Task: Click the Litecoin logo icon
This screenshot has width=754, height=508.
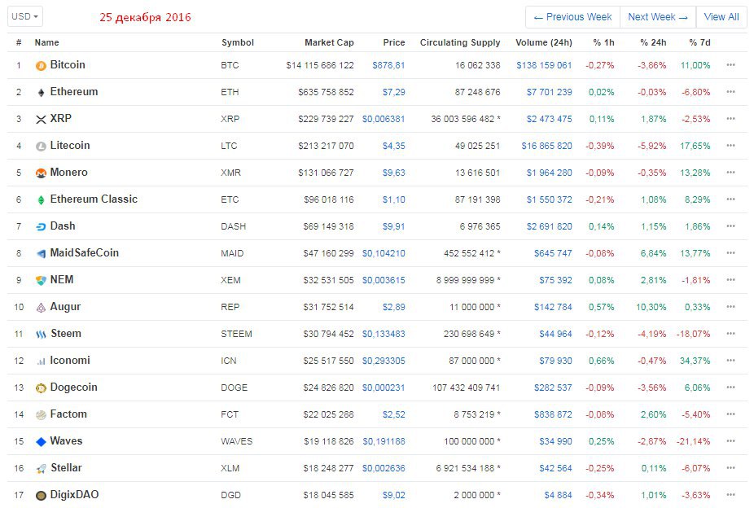Action: pos(41,146)
